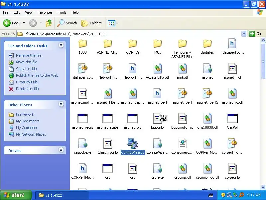
Task: Open the Back history dropdown arrow
Action: point(24,23)
